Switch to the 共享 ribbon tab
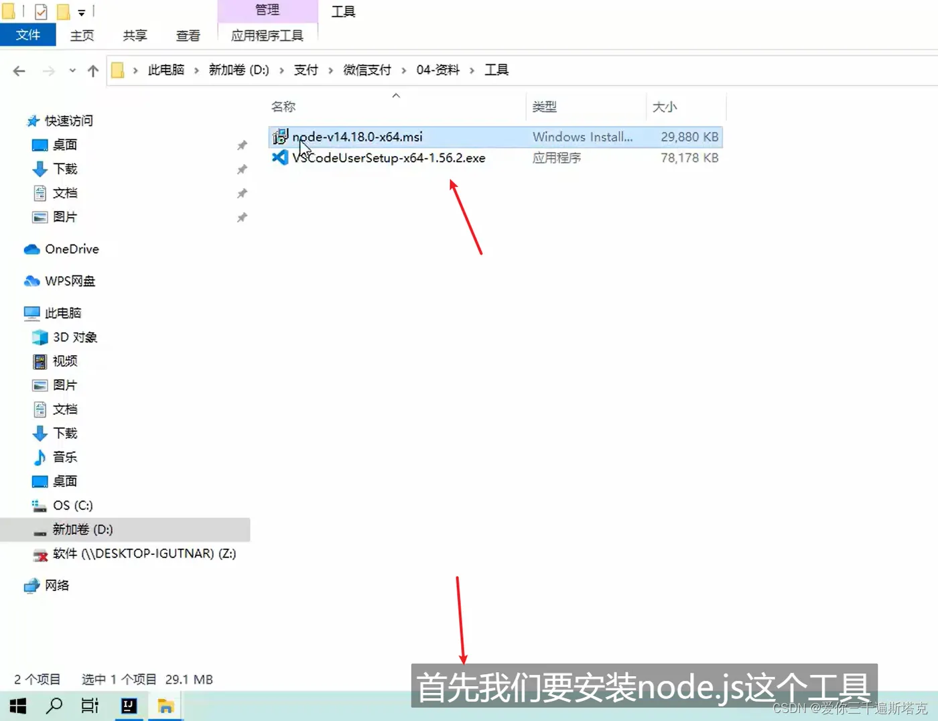Screen dimensions: 938x721 [135, 36]
